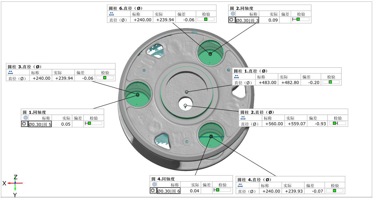Click the nominal value +483.00
Viewport: 374px width, 198px height.
(x=267, y=82)
